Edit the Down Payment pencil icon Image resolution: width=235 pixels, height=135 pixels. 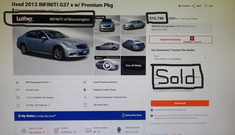coord(98,132)
